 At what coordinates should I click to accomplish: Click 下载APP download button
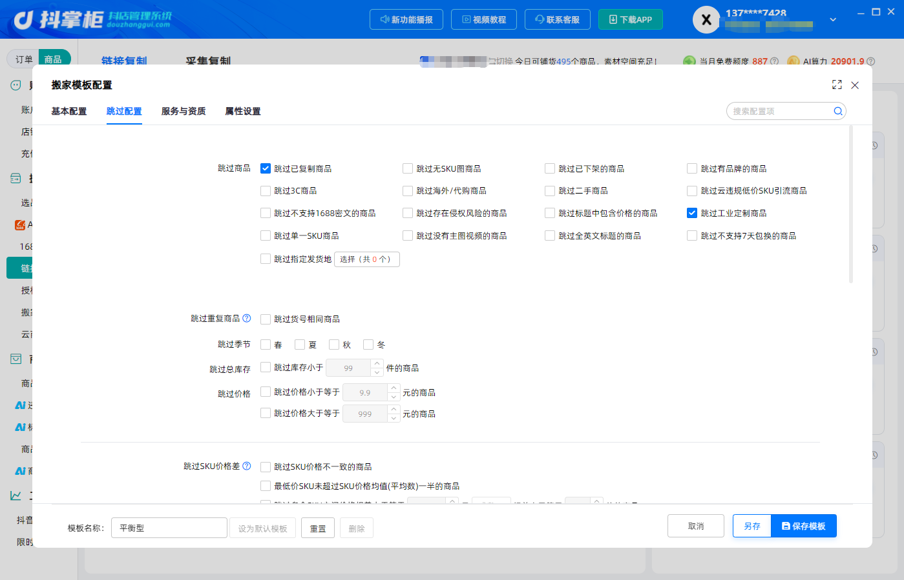631,19
